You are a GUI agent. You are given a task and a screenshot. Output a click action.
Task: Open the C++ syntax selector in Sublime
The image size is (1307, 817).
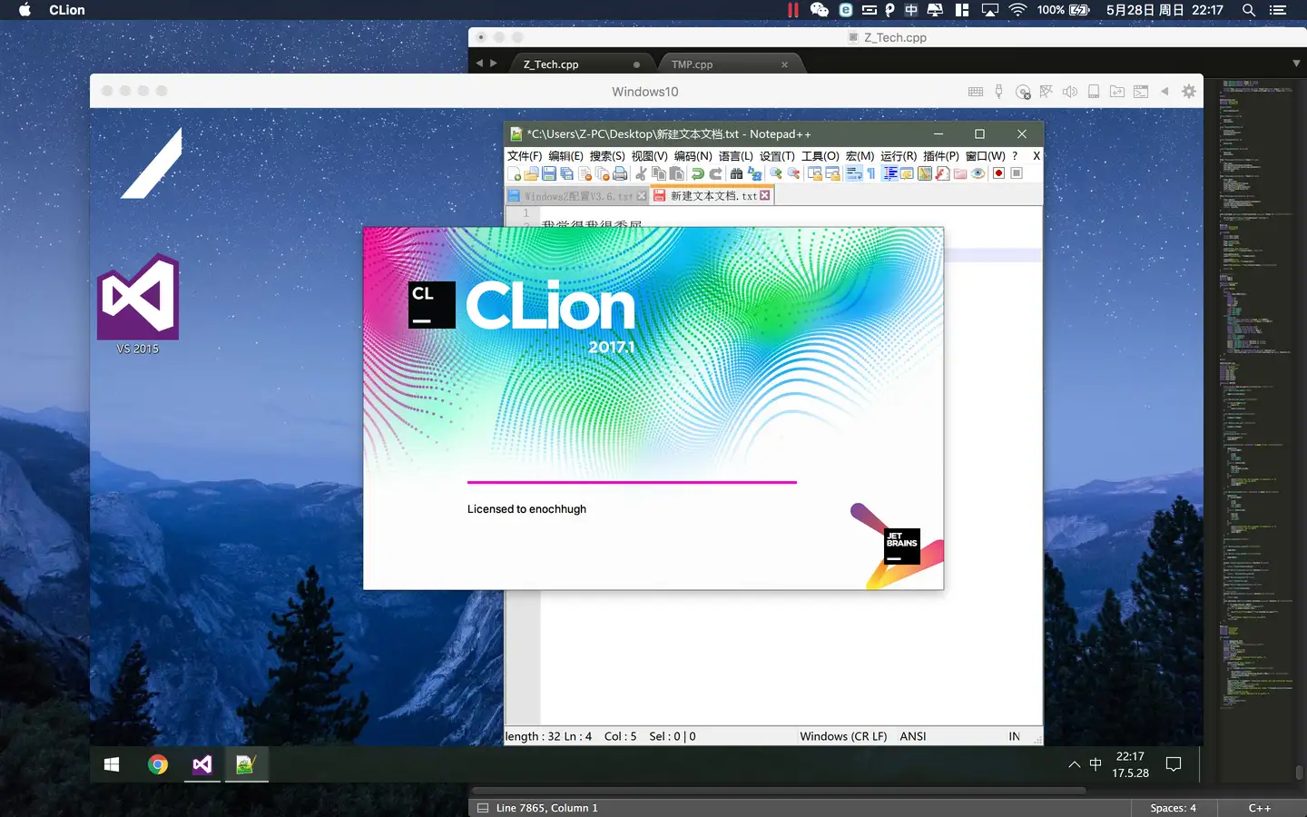coord(1260,808)
